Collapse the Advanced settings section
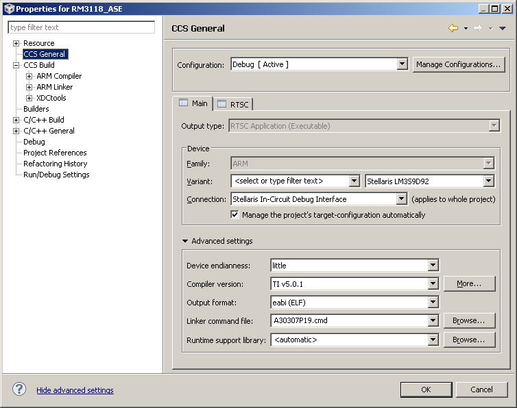The image size is (517, 408). coord(185,241)
